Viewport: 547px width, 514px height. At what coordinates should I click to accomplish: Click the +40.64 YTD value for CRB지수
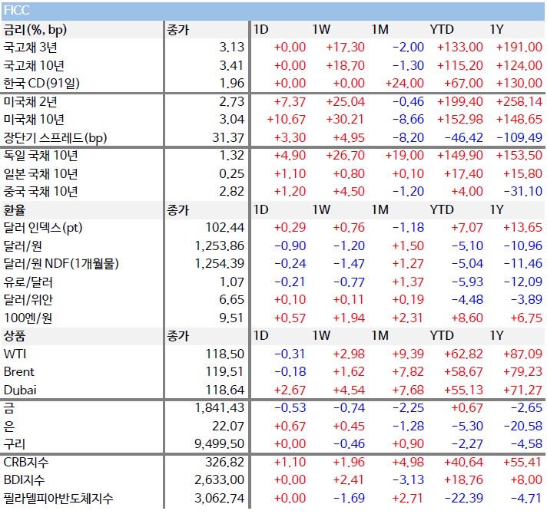(463, 462)
